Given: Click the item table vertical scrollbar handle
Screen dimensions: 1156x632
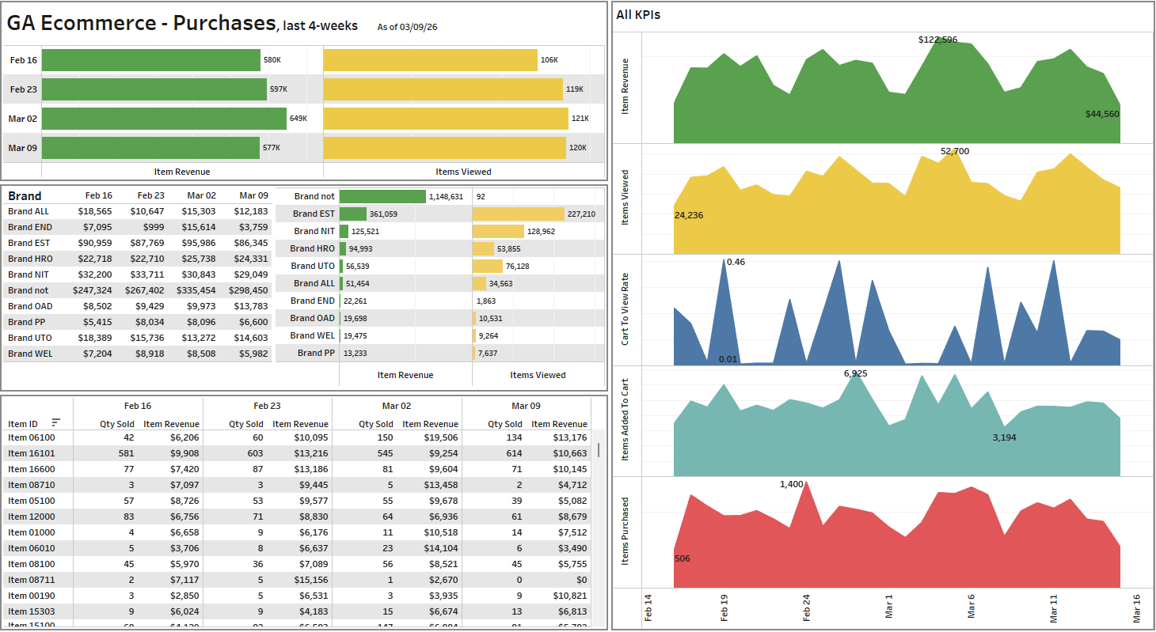Looking at the screenshot, I should pyautogui.click(x=599, y=450).
